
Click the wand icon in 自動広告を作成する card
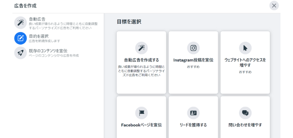pos(142,48)
